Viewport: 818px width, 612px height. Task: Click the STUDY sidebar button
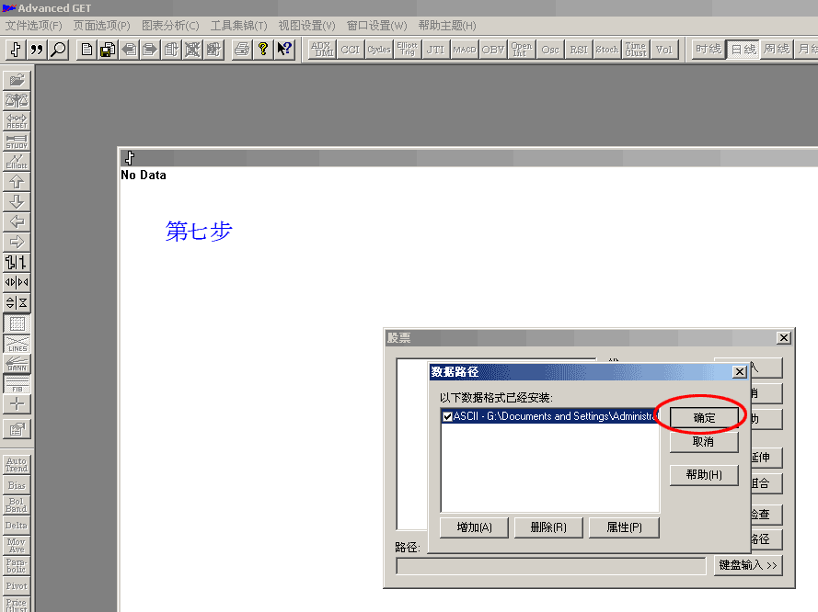17,142
